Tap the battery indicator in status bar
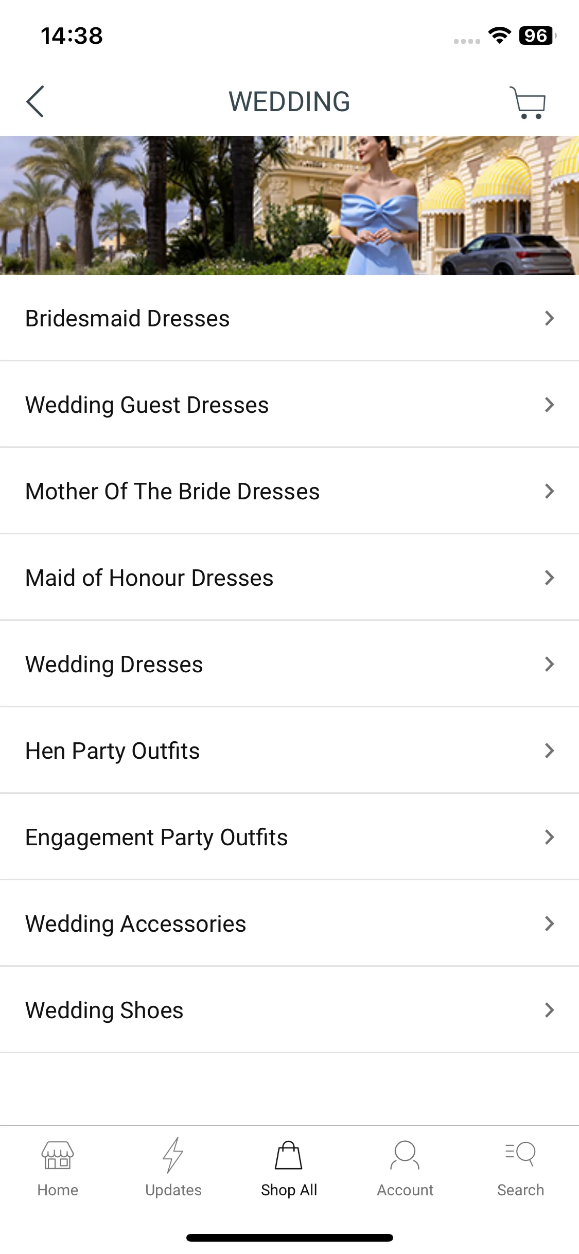This screenshot has height=1254, width=579. 538,36
